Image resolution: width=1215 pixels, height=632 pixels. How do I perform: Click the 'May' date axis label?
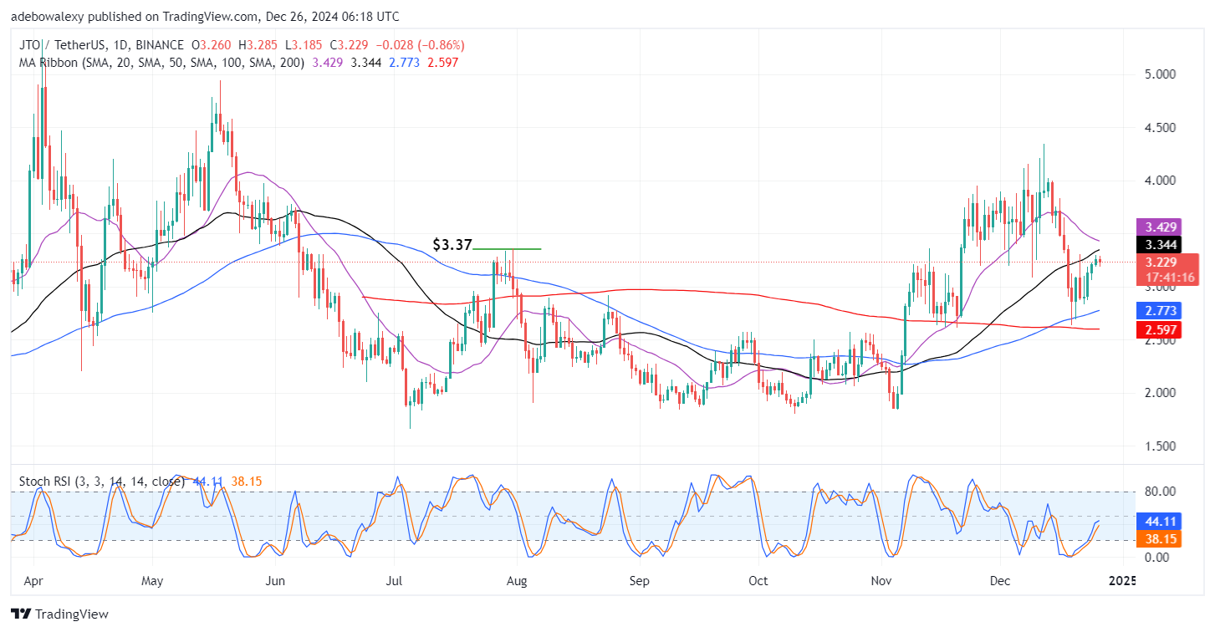click(153, 580)
